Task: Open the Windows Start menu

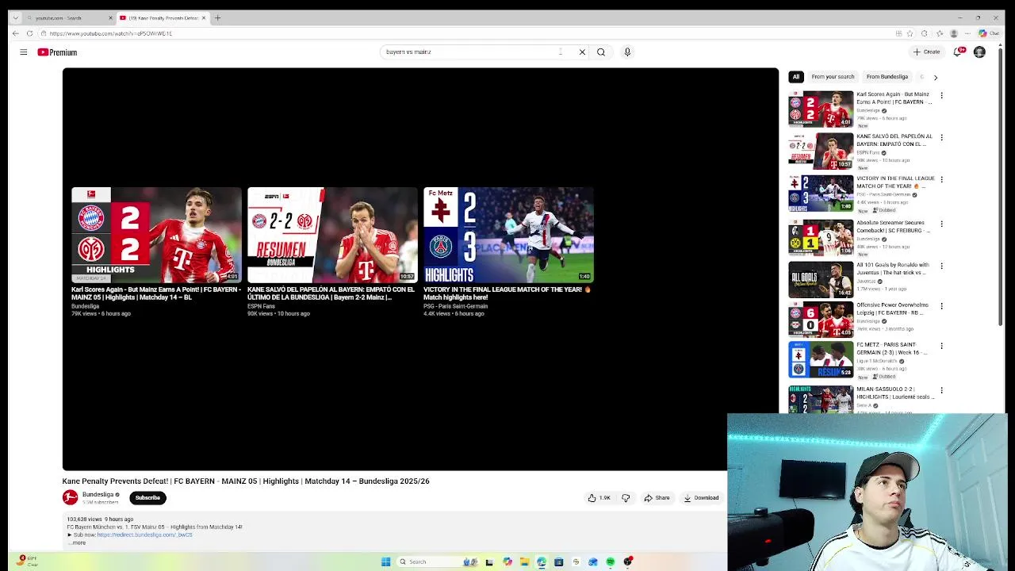Action: click(x=385, y=561)
